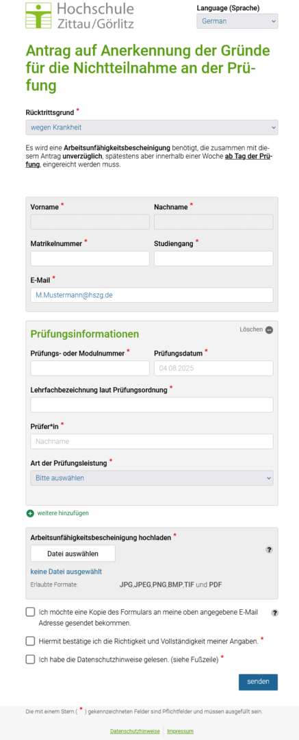Click the E-Mail input field
The width and height of the screenshot is (299, 740).
152,295
